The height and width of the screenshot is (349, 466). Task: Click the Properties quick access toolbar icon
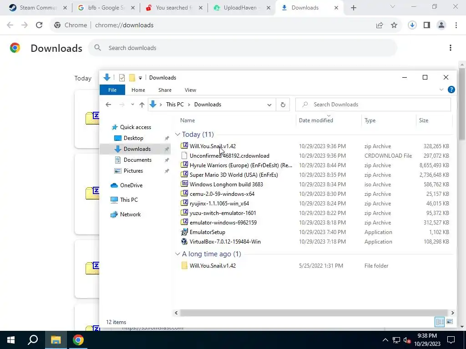click(x=122, y=78)
